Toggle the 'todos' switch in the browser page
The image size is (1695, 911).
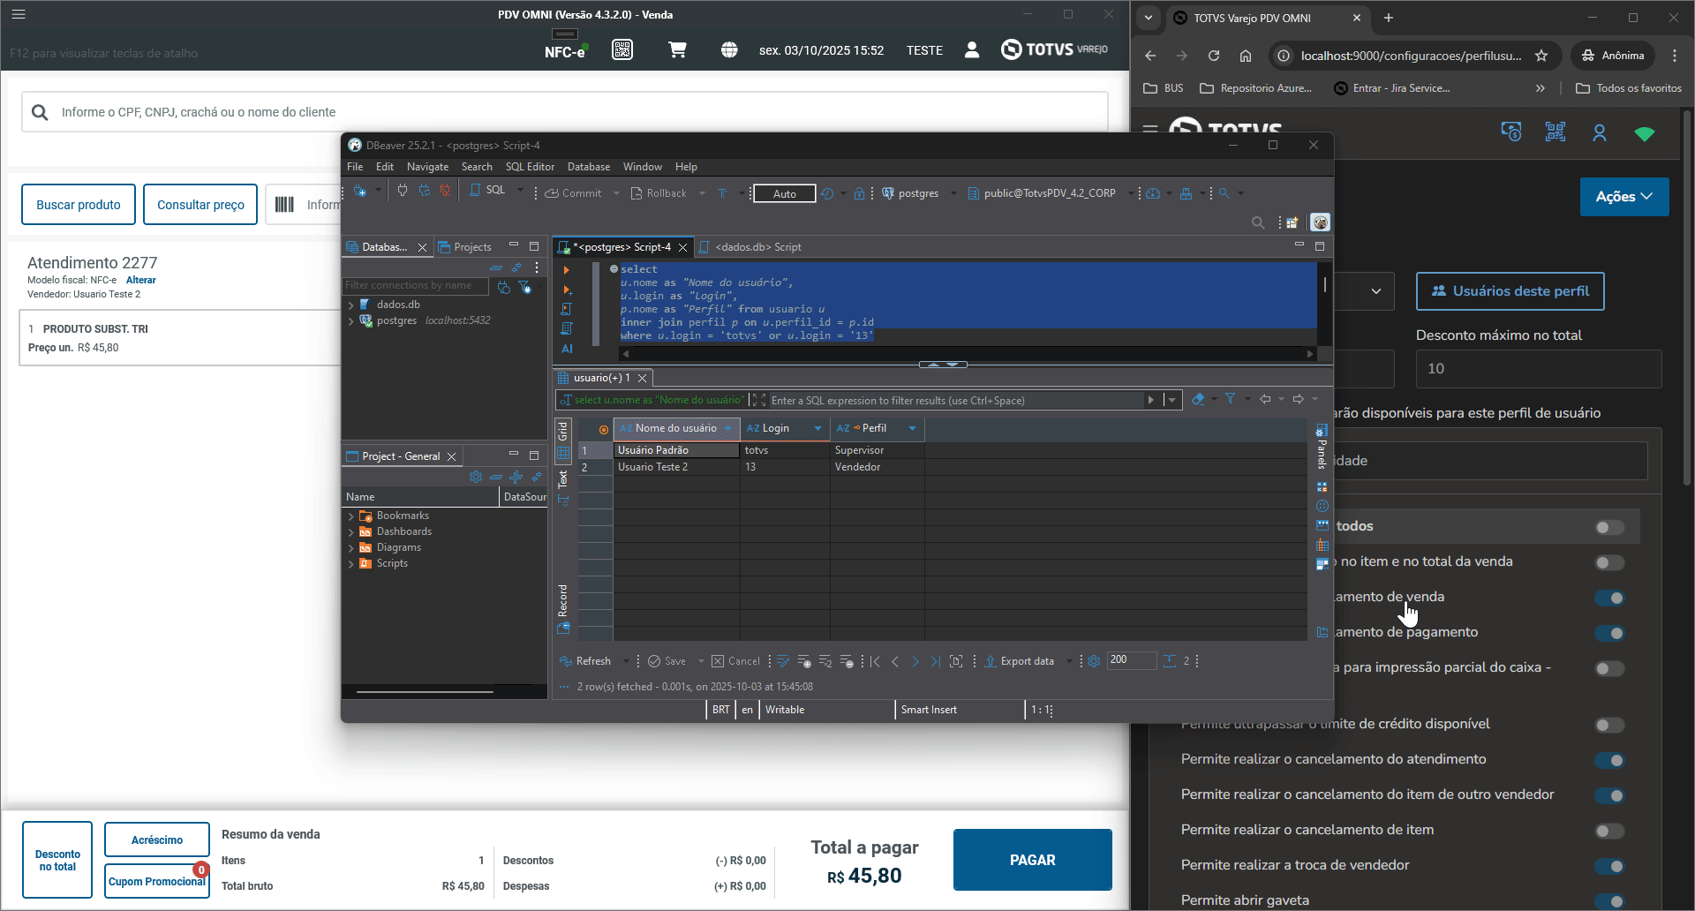[1609, 527]
